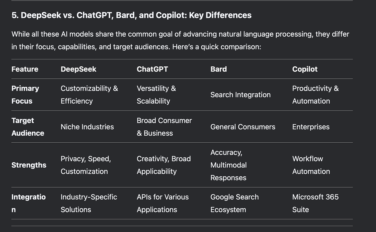Select the Search Integration cell
376x232 pixels.
[240, 95]
